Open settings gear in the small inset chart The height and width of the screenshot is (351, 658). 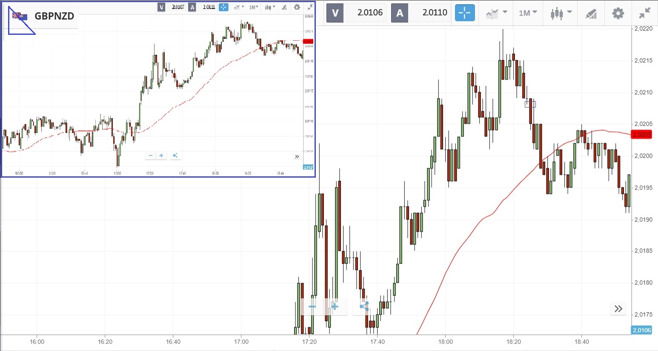[297, 7]
